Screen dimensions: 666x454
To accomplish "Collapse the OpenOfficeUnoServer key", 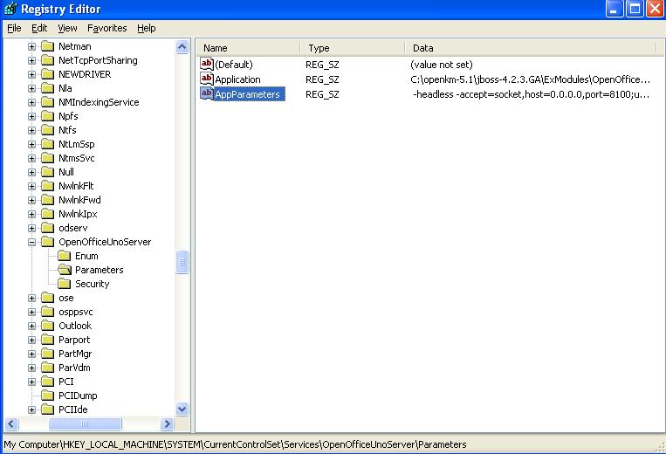I will click(31, 242).
